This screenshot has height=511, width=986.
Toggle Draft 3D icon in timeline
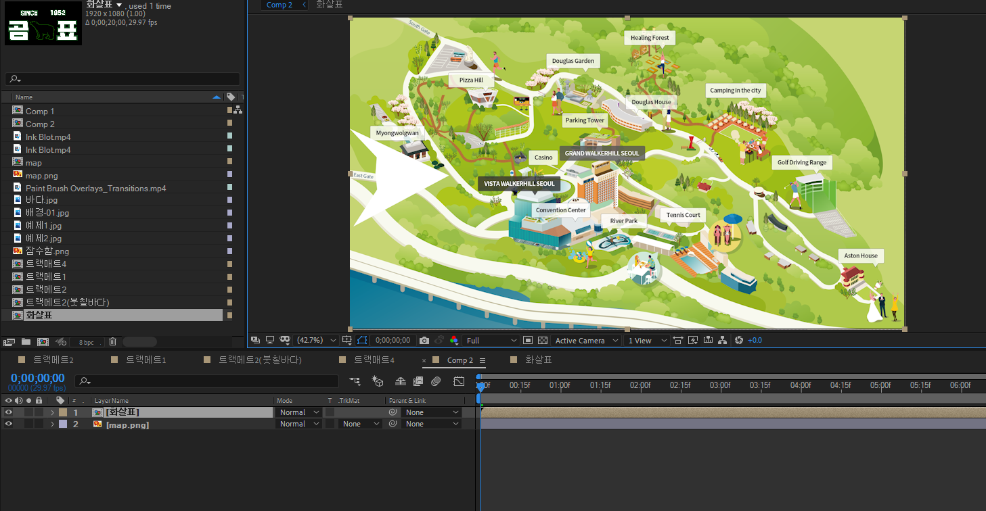(x=378, y=381)
